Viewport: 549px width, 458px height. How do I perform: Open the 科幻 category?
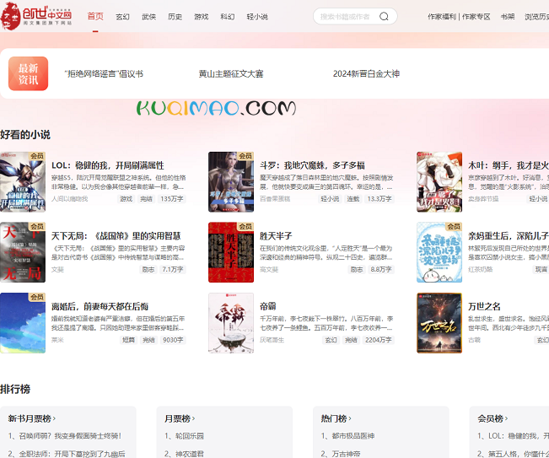point(228,17)
